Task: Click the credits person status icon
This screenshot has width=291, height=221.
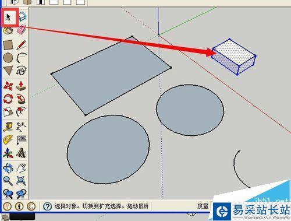Action: [19, 206]
